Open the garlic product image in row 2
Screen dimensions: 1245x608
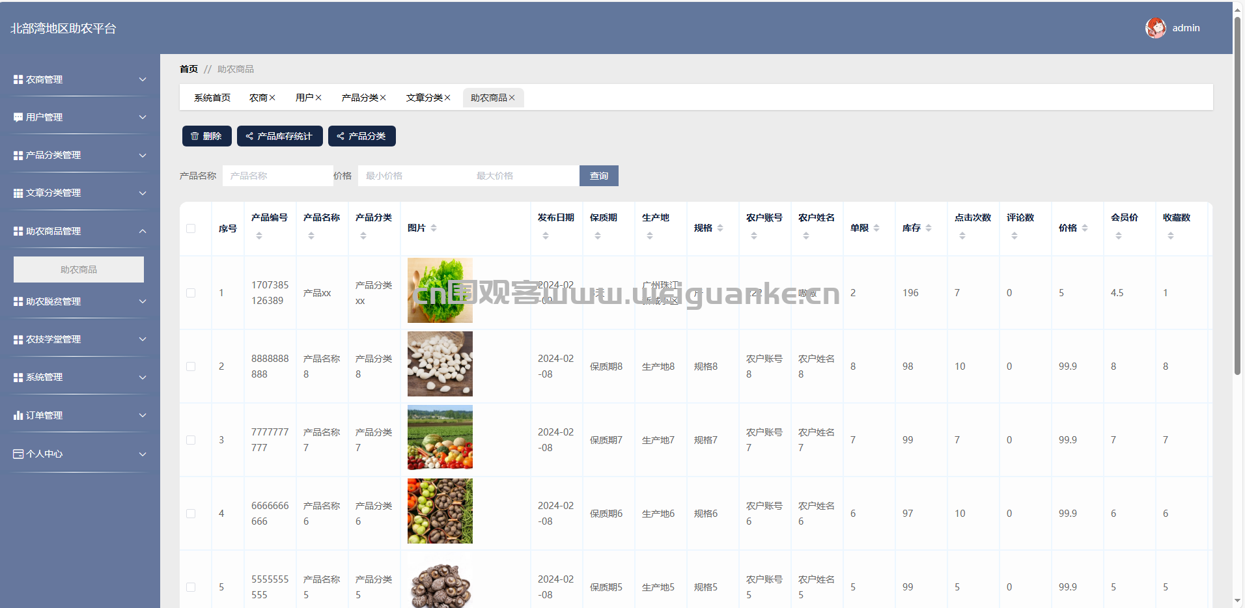pyautogui.click(x=440, y=364)
